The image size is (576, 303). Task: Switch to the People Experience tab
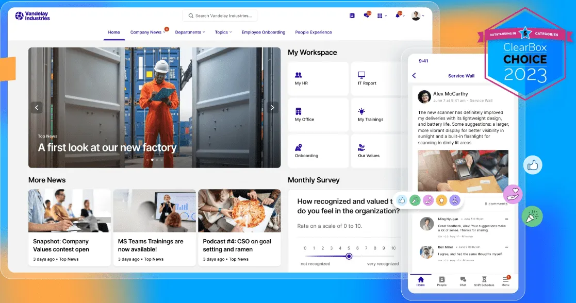(314, 32)
